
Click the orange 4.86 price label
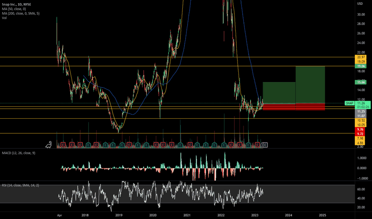click(360, 143)
